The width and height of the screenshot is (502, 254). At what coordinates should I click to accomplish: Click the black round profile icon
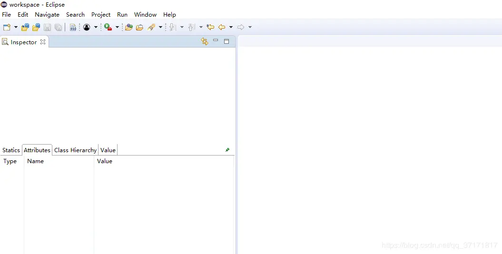coord(87,27)
